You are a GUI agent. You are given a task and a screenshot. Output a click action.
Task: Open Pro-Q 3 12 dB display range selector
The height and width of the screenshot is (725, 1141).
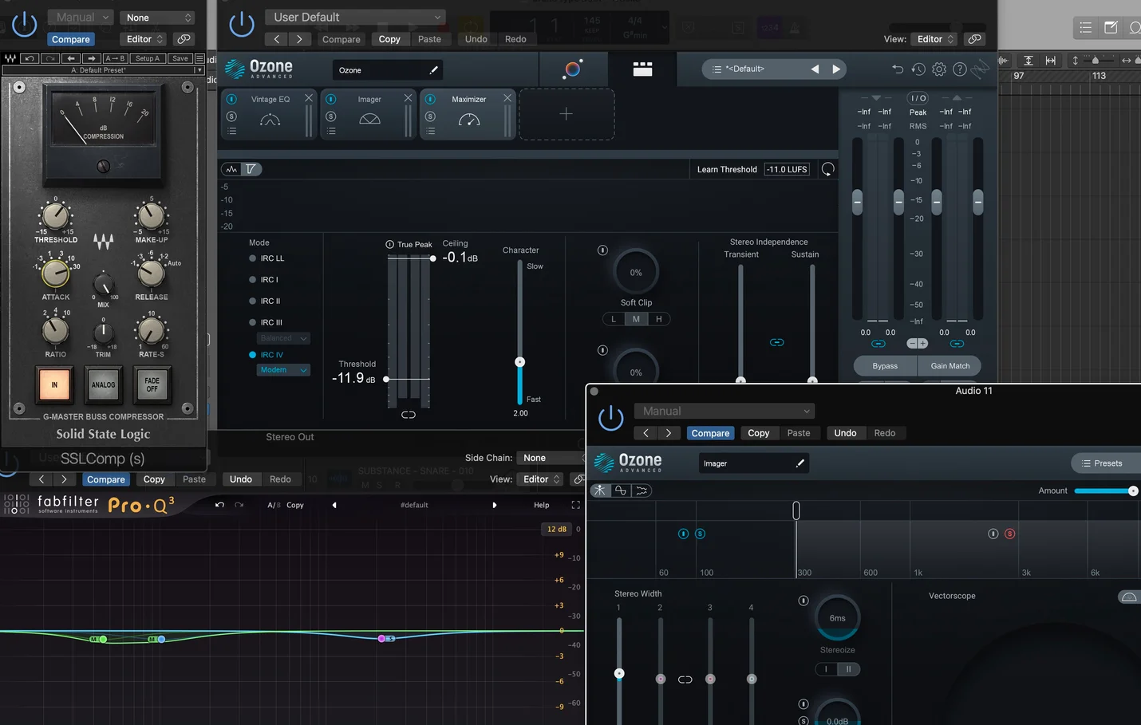556,529
